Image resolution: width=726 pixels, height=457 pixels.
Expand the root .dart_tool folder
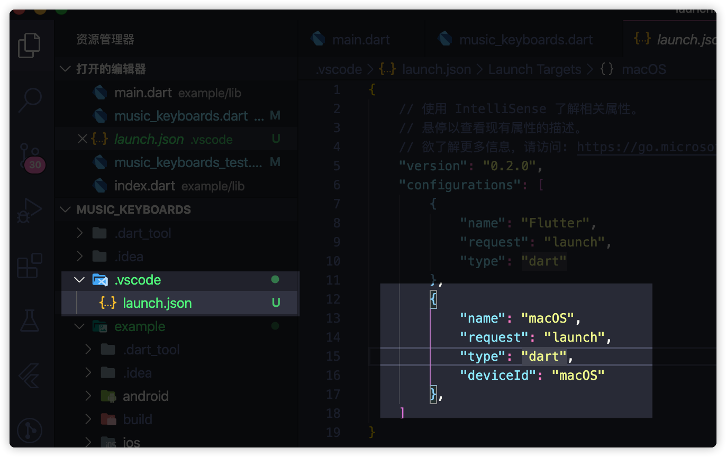[x=80, y=233]
